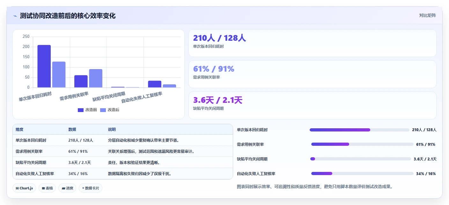Screen dimensions: 449x205
Task: Click the header title 测试协同改造前后的核心效率变化
Action: point(68,16)
